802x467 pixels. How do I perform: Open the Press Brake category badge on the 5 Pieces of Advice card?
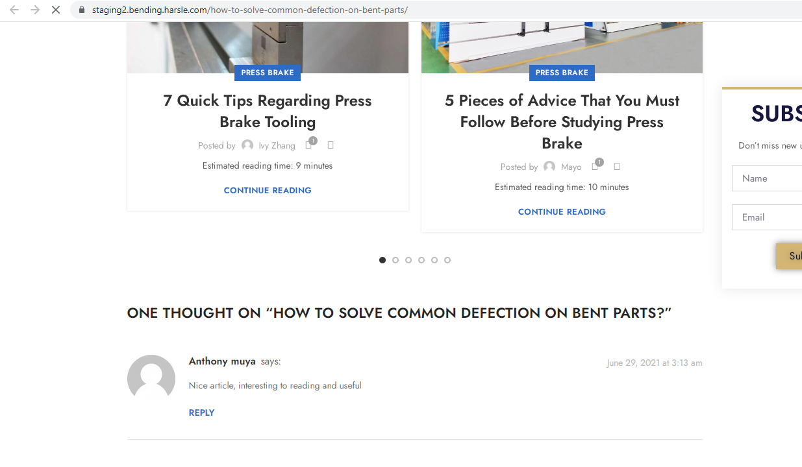(562, 73)
